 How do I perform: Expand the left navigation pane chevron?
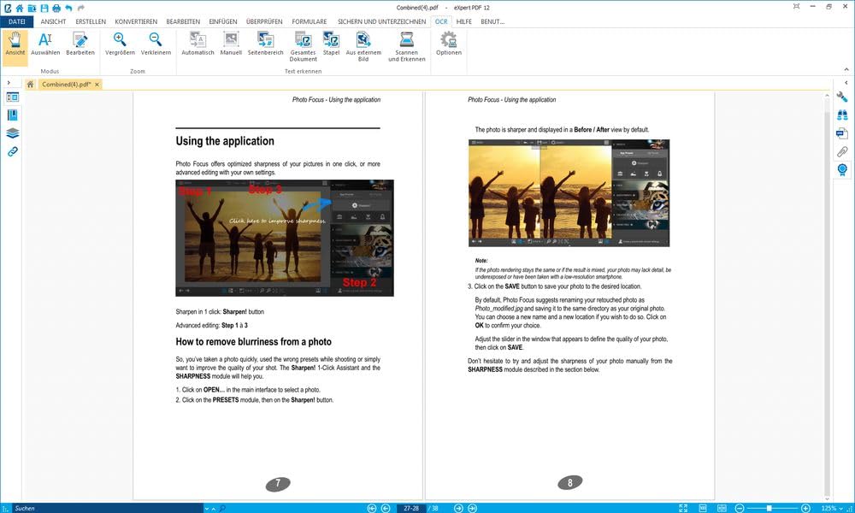point(9,83)
